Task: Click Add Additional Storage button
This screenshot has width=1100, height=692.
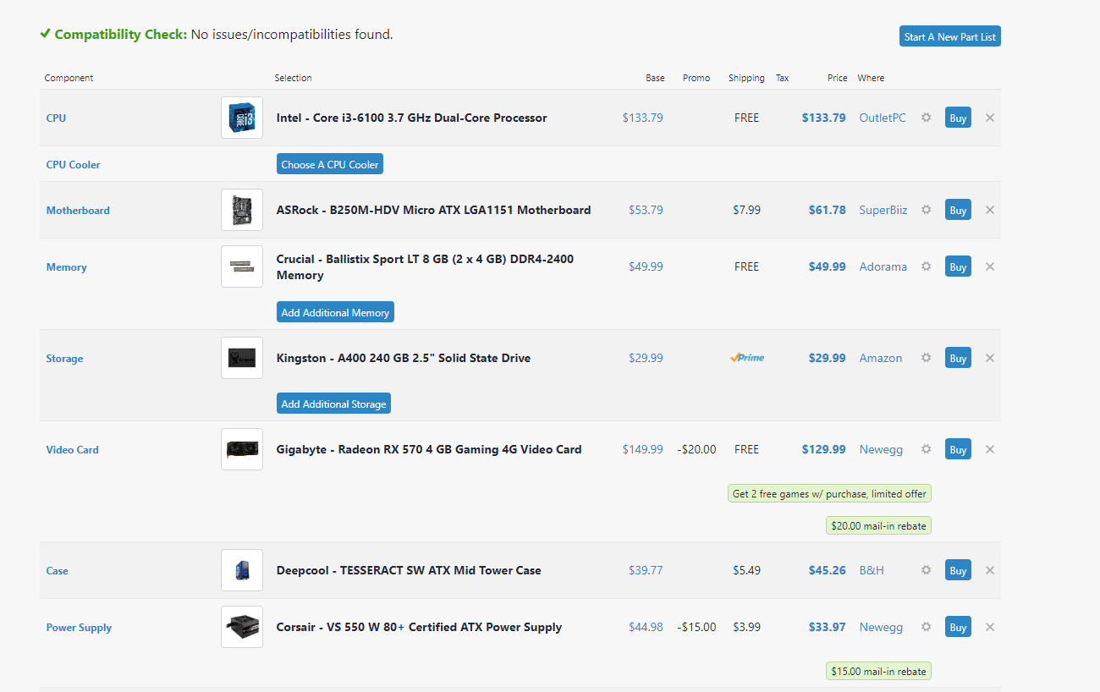Action: click(x=333, y=404)
